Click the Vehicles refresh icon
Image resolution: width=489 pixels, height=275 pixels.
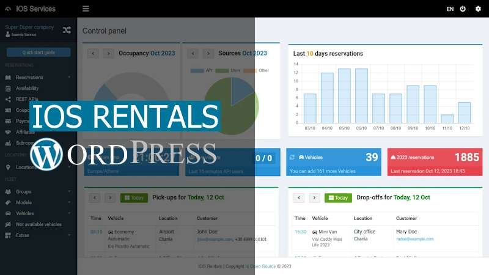pos(292,157)
